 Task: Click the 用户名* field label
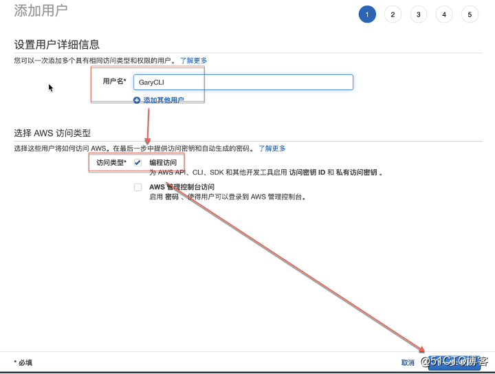pos(114,81)
